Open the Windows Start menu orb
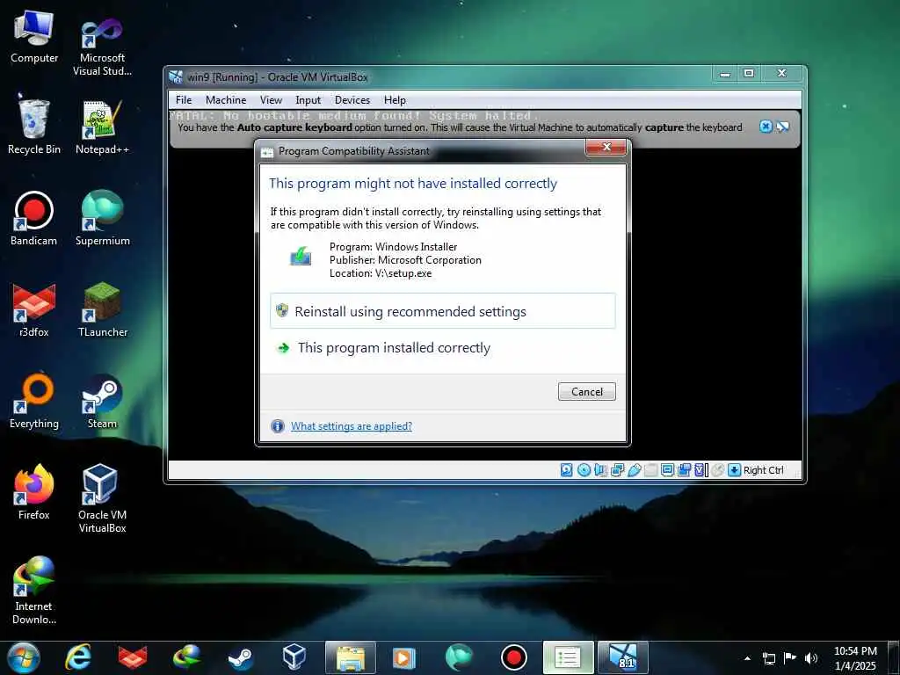The image size is (900, 675). [x=24, y=657]
